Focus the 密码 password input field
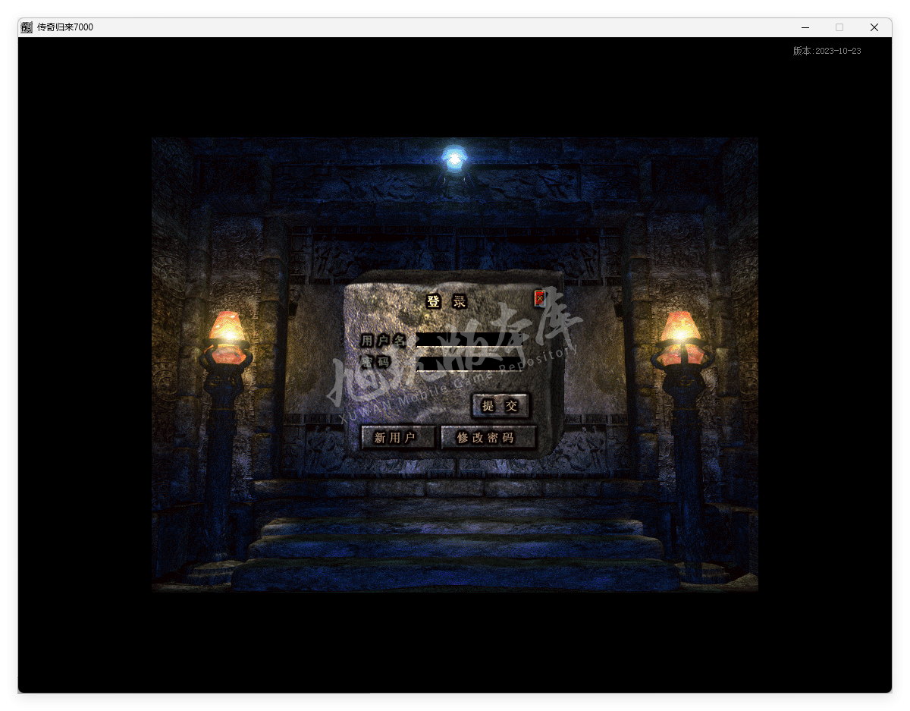 468,363
